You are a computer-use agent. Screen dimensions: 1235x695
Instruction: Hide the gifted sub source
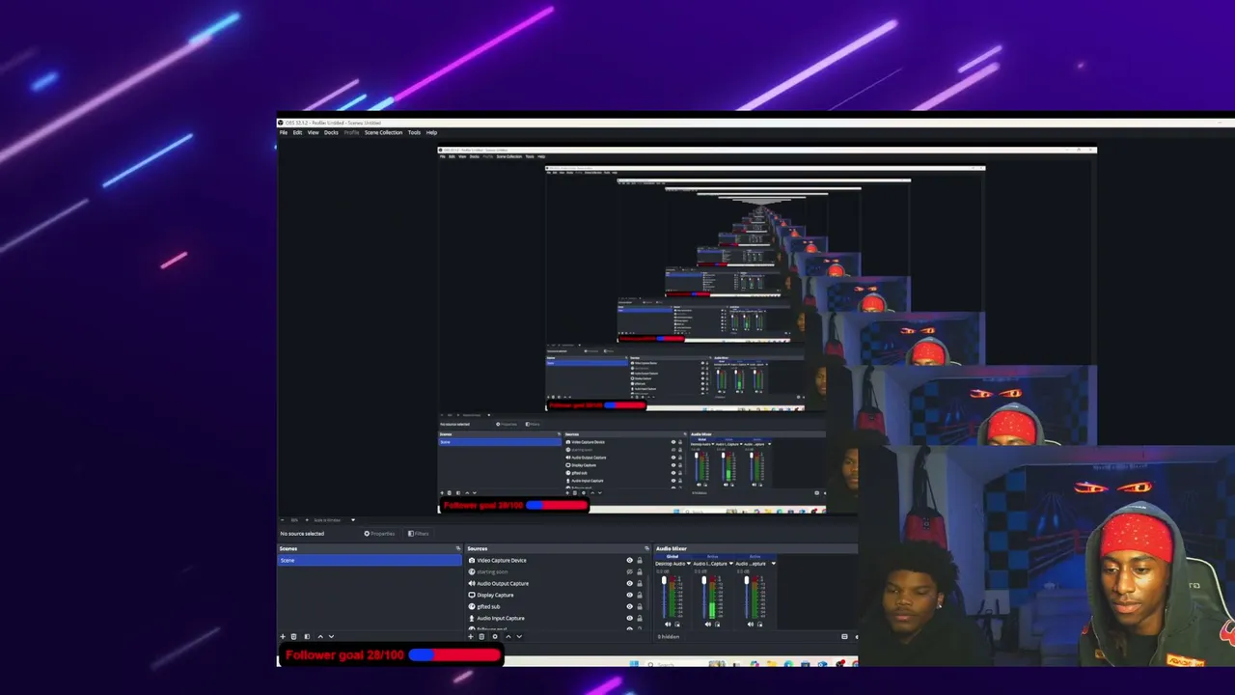(630, 607)
